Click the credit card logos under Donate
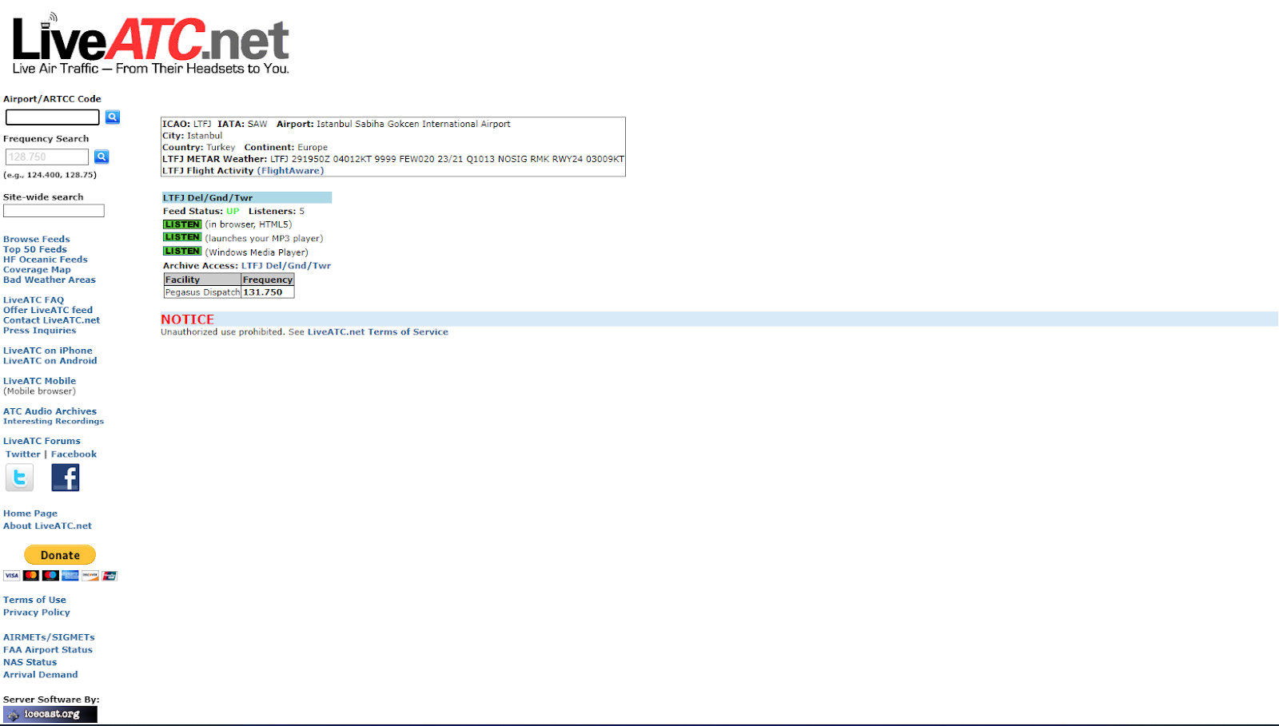Viewport: 1279px width, 726px height. pyautogui.click(x=60, y=575)
